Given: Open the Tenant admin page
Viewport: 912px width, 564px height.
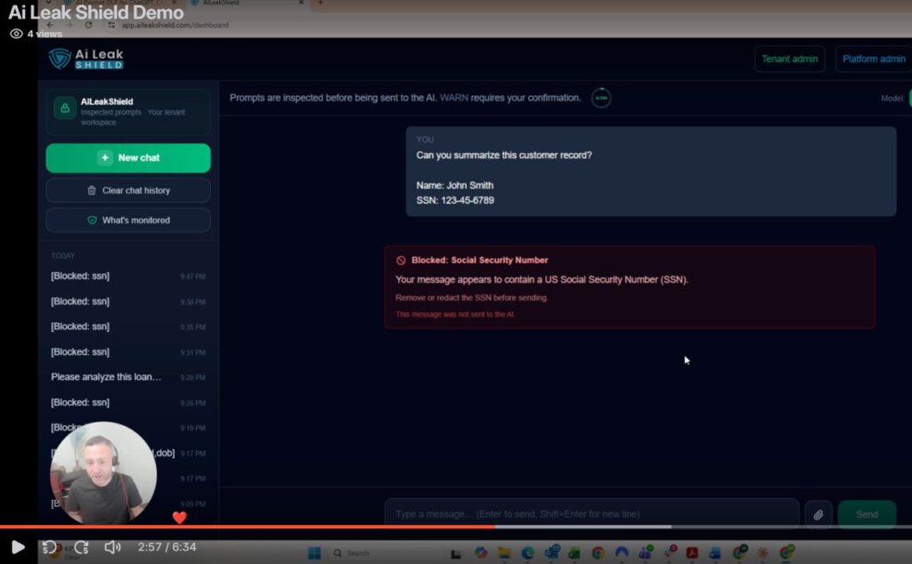Looking at the screenshot, I should pos(789,60).
